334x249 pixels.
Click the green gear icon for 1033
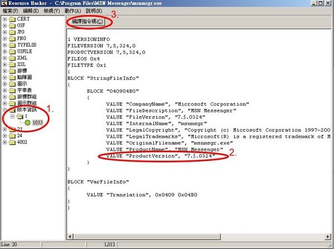pos(27,123)
